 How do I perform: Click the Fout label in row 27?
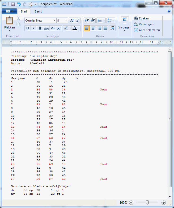click(104, 179)
